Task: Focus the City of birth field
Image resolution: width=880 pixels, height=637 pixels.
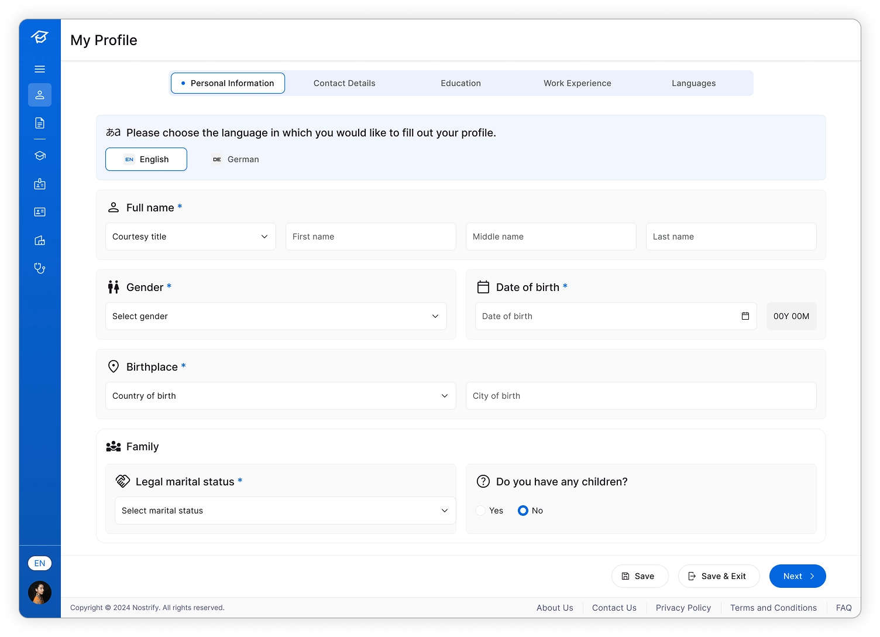Action: [641, 396]
